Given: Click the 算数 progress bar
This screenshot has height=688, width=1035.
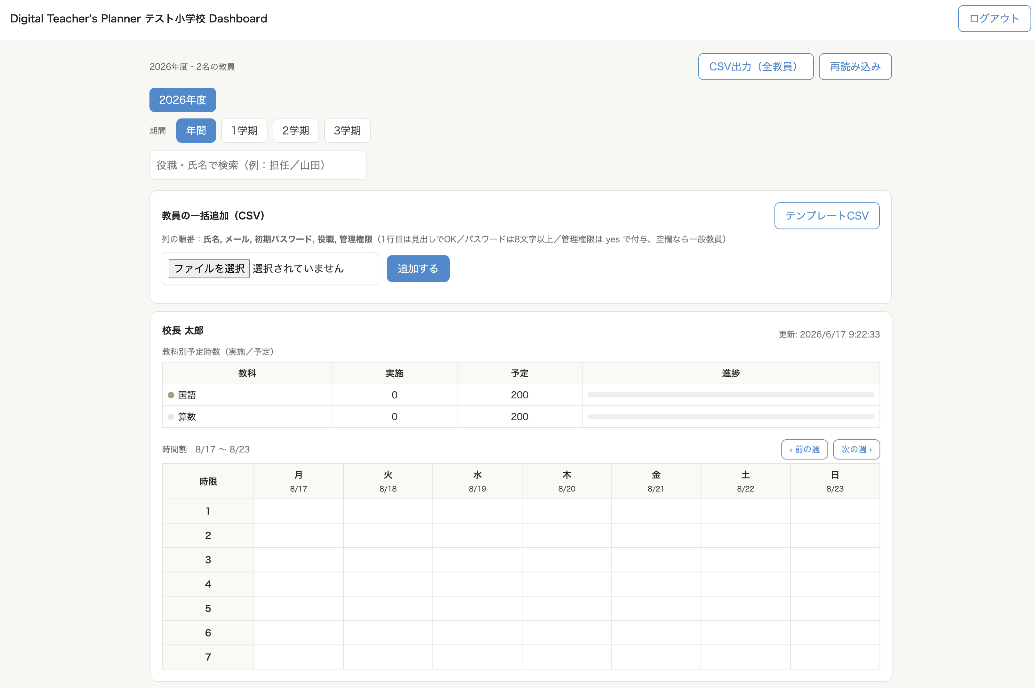Looking at the screenshot, I should coord(731,416).
